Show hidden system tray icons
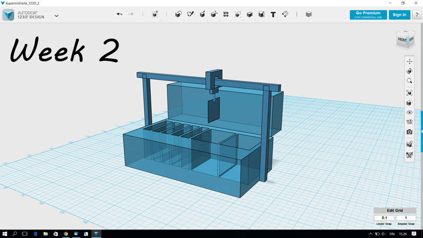This screenshot has height=238, width=423. click(371, 234)
